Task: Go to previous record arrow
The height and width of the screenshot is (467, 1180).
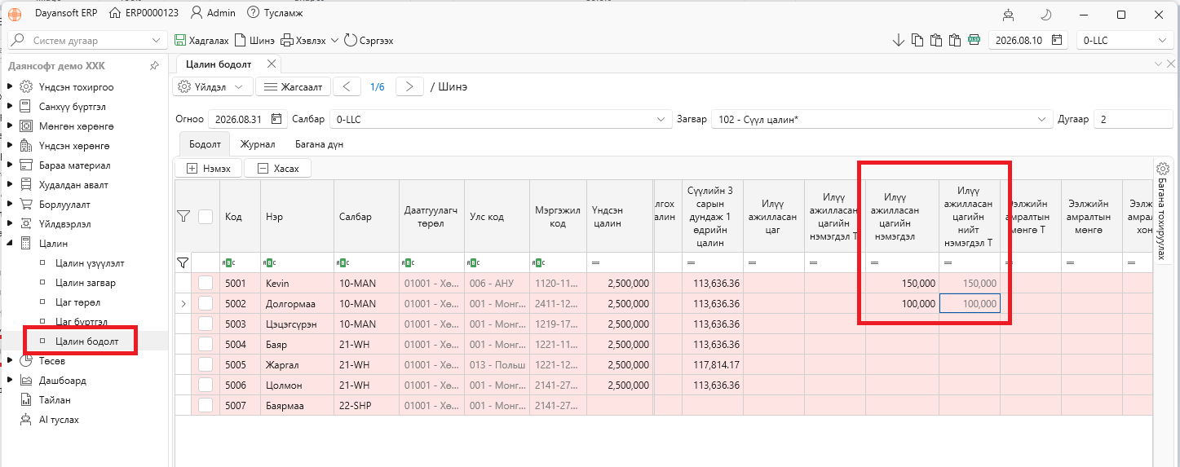Action: [347, 86]
